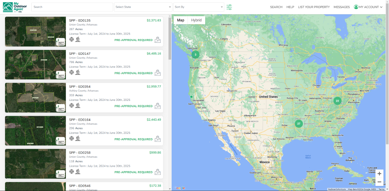The height and width of the screenshot is (191, 389).
Task: Click the 3 cluster marker near Washington
Action: (x=195, y=54)
